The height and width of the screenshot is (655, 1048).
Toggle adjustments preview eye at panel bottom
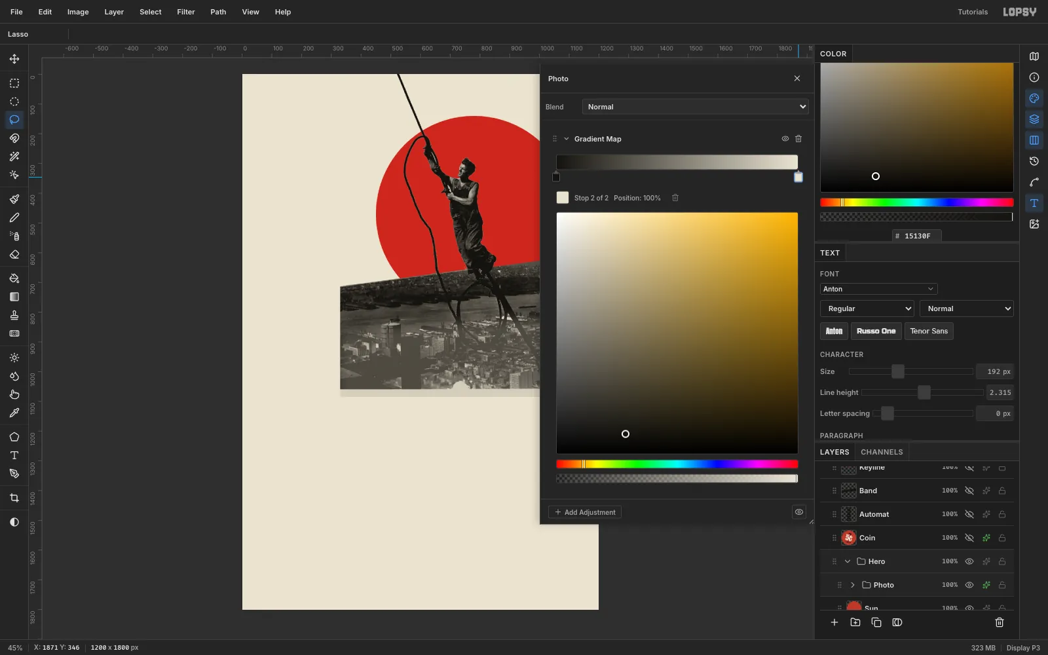coord(799,512)
